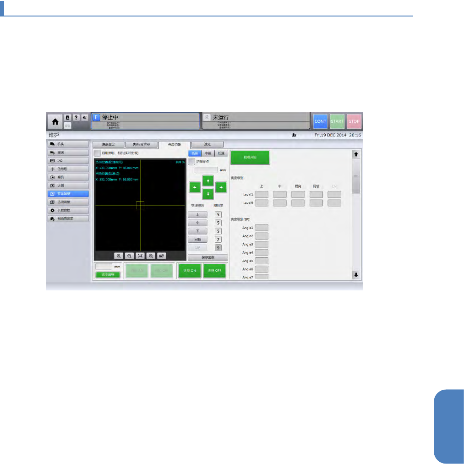The image size is (464, 464).
Task: Click the width mm input field
Action: click(x=104, y=267)
